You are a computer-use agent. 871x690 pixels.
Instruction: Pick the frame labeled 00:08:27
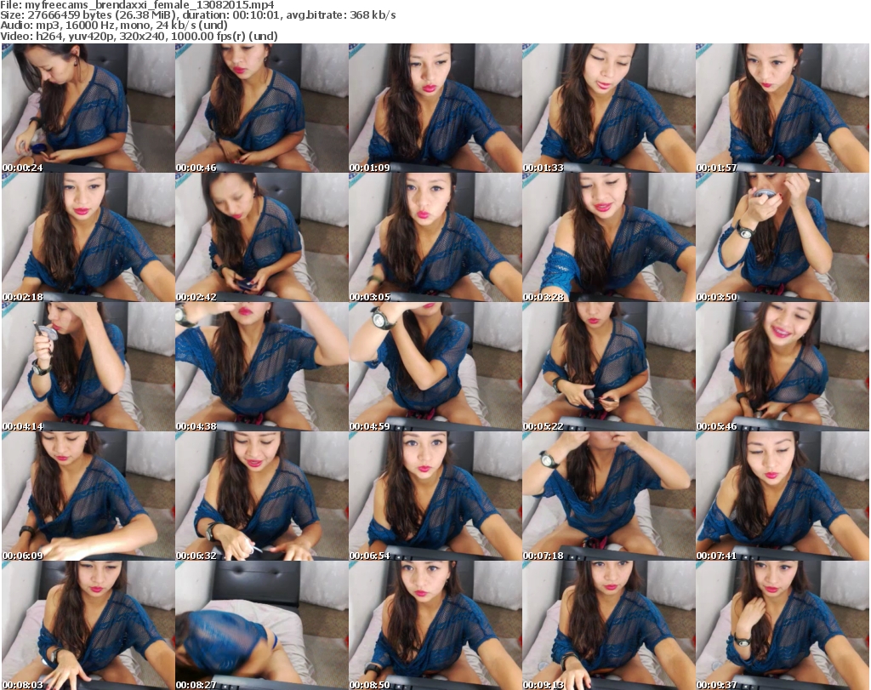point(262,625)
